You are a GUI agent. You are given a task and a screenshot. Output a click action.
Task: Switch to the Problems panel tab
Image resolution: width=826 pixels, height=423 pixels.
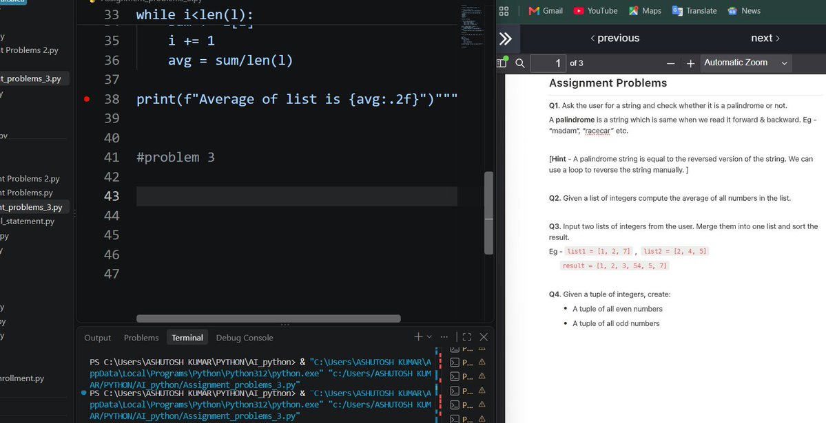(x=141, y=338)
